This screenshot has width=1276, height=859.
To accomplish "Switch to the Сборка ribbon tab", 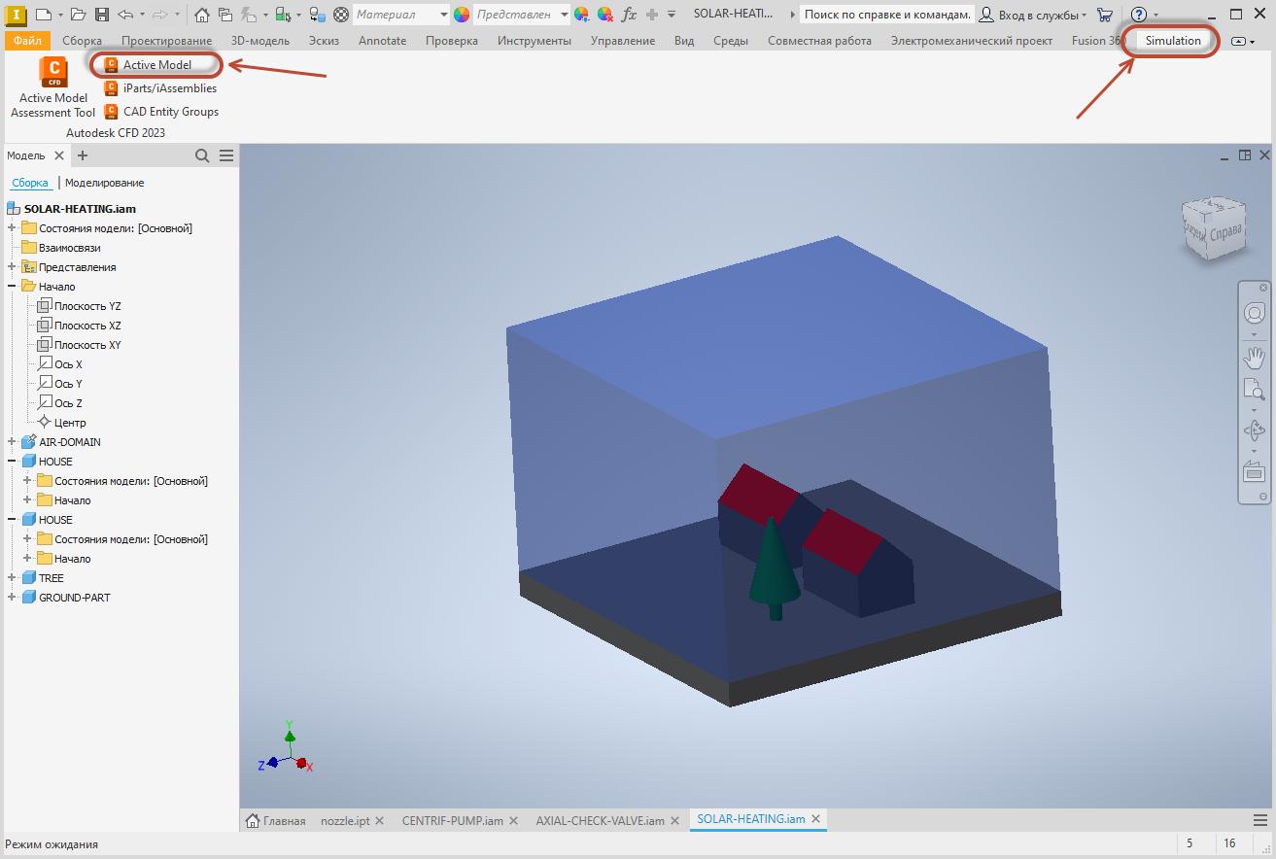I will (82, 41).
